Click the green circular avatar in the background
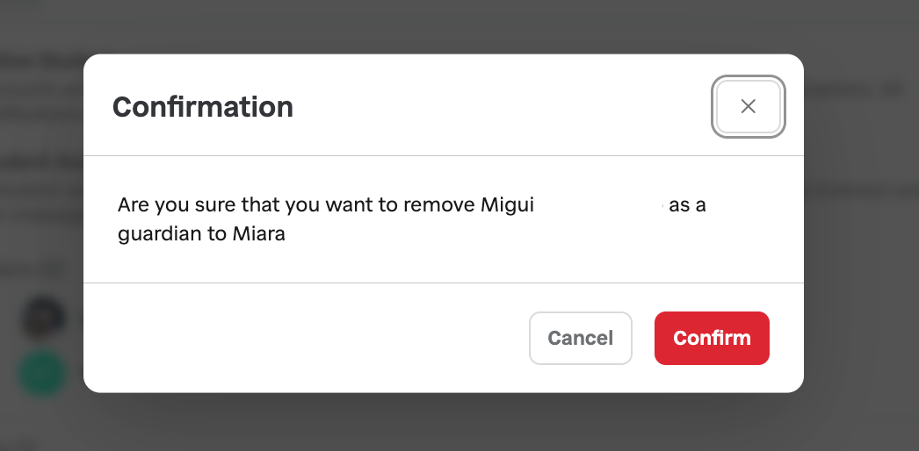The height and width of the screenshot is (451, 919). (x=43, y=373)
